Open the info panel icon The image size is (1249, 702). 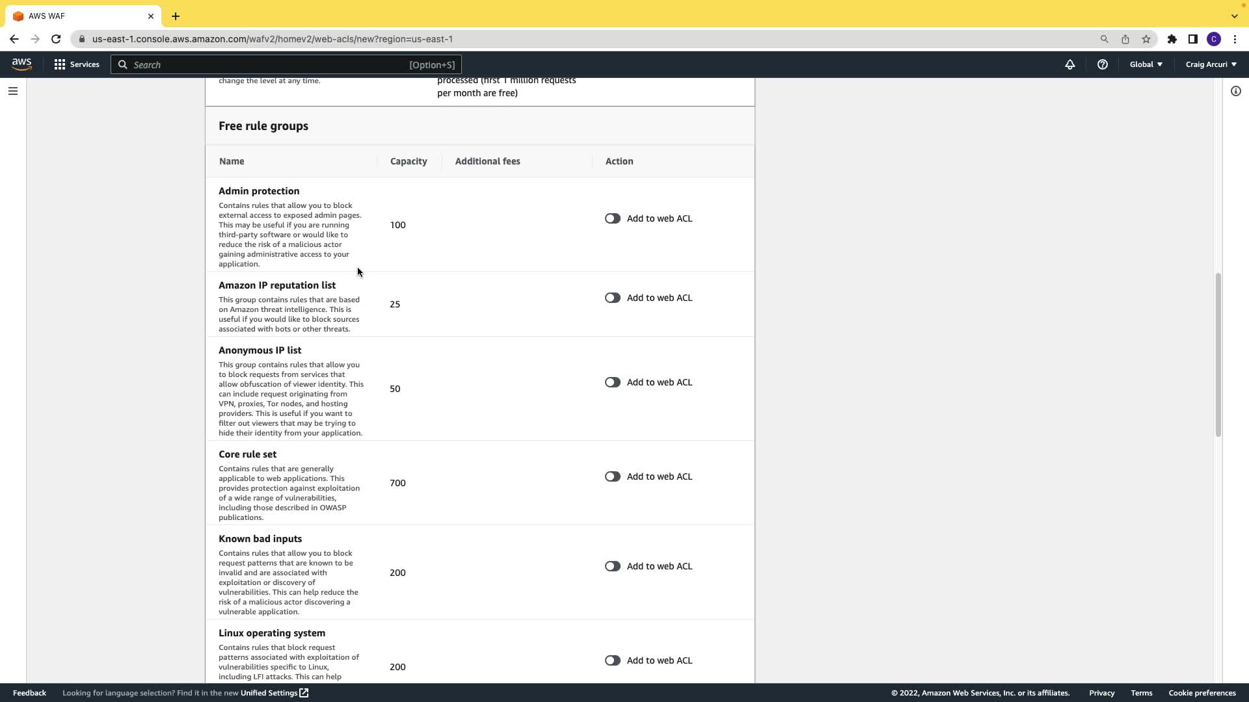point(1235,91)
